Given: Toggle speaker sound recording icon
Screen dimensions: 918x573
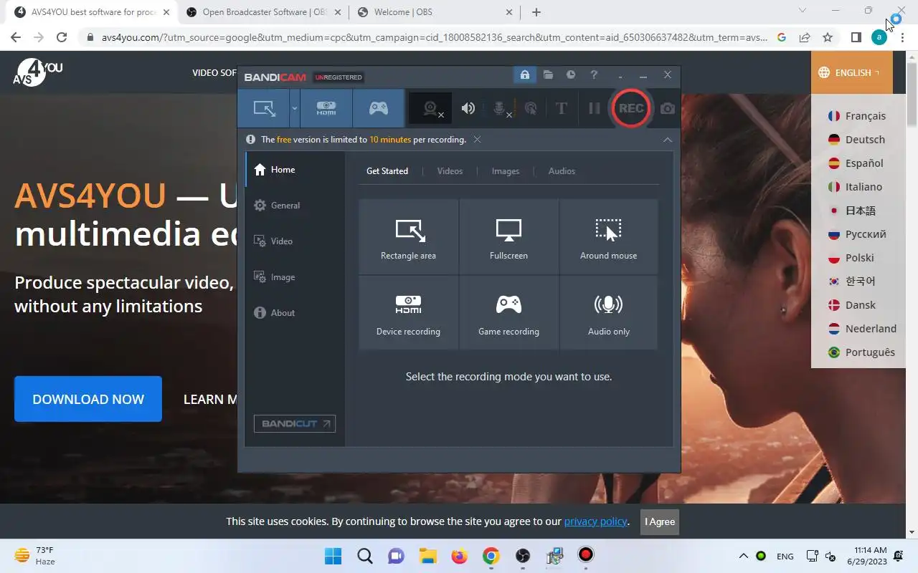Looking at the screenshot, I should tap(468, 108).
